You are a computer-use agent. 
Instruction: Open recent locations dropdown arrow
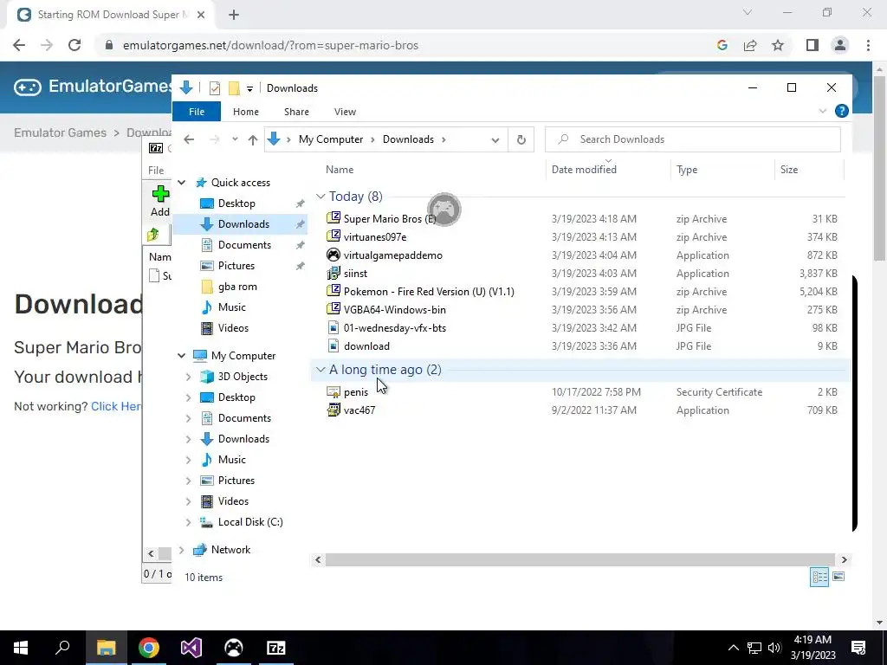pos(235,139)
